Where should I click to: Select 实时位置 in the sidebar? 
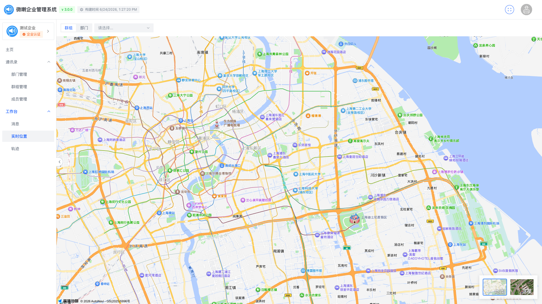pos(28,136)
